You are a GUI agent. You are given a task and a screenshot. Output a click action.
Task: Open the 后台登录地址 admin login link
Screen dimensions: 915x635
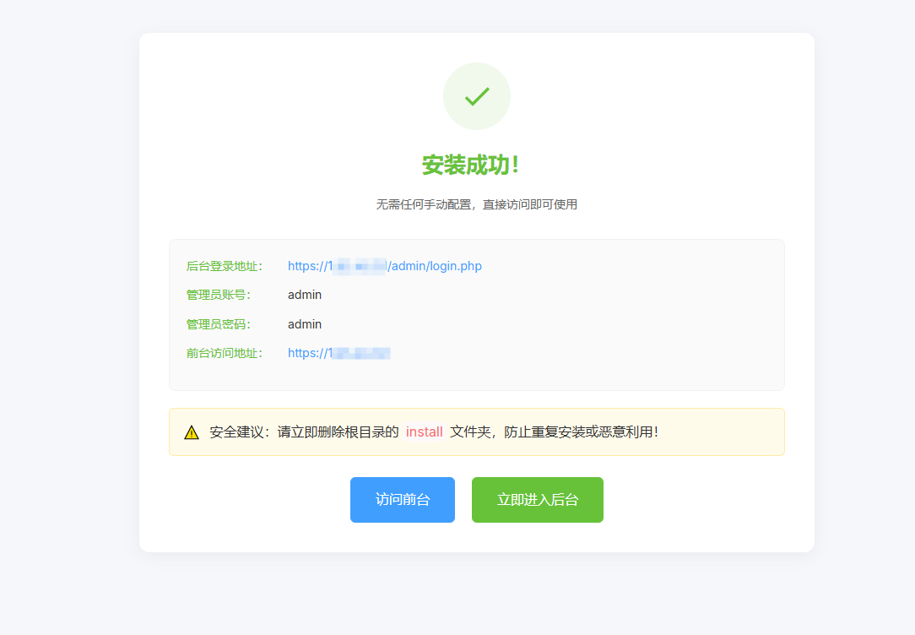(385, 266)
